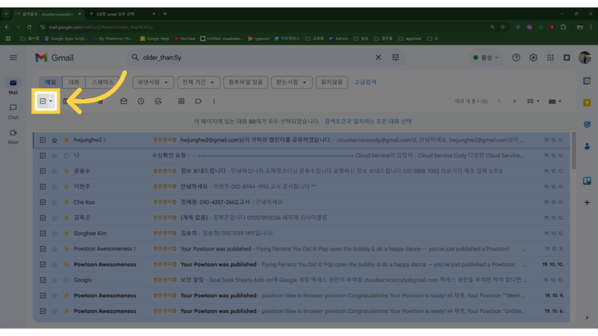Open the select-all dropdown arrow
The height and width of the screenshot is (336, 598).
click(51, 101)
